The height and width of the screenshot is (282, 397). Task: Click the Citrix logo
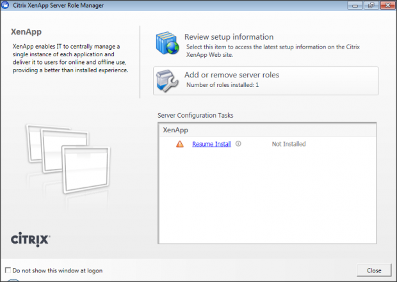(x=30, y=239)
